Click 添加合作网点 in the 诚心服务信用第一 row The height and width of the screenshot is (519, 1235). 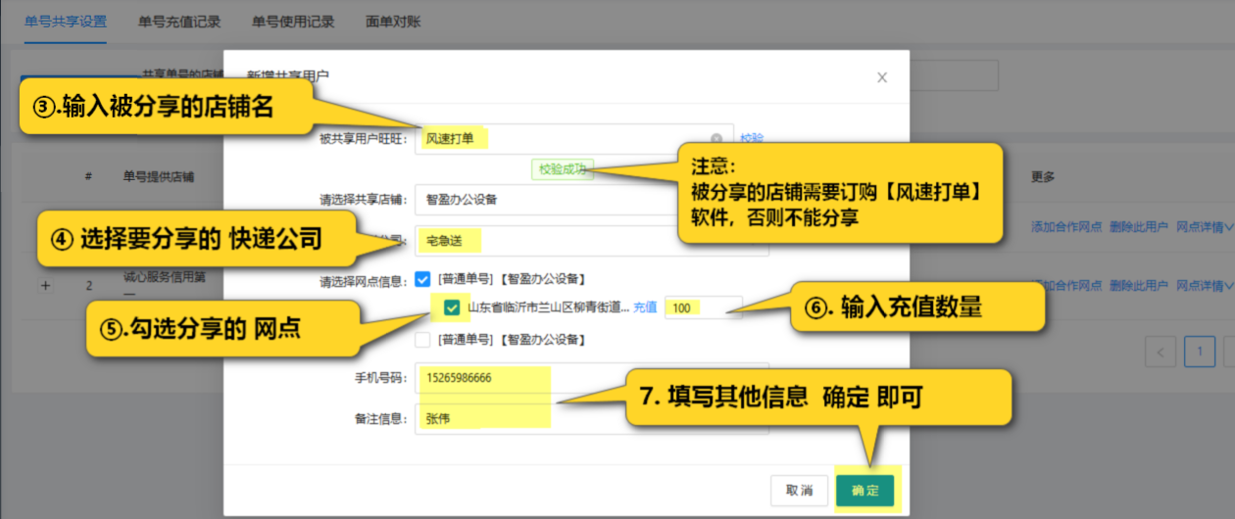(1066, 285)
